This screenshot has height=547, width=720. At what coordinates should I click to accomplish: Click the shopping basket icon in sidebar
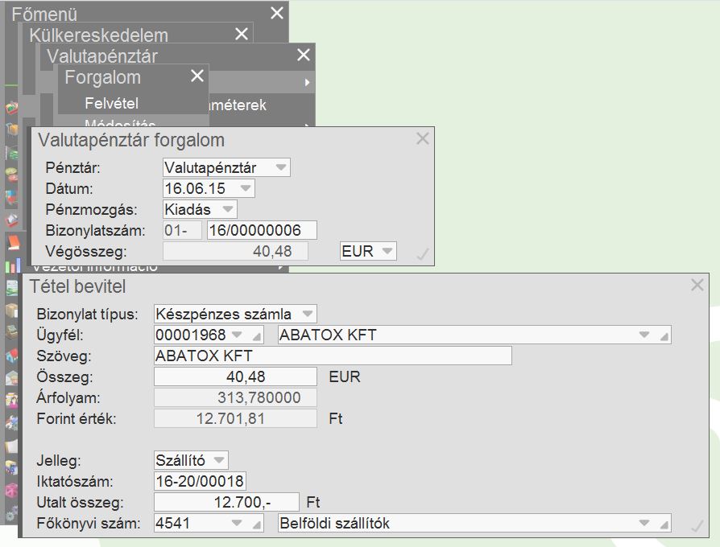coord(12,109)
